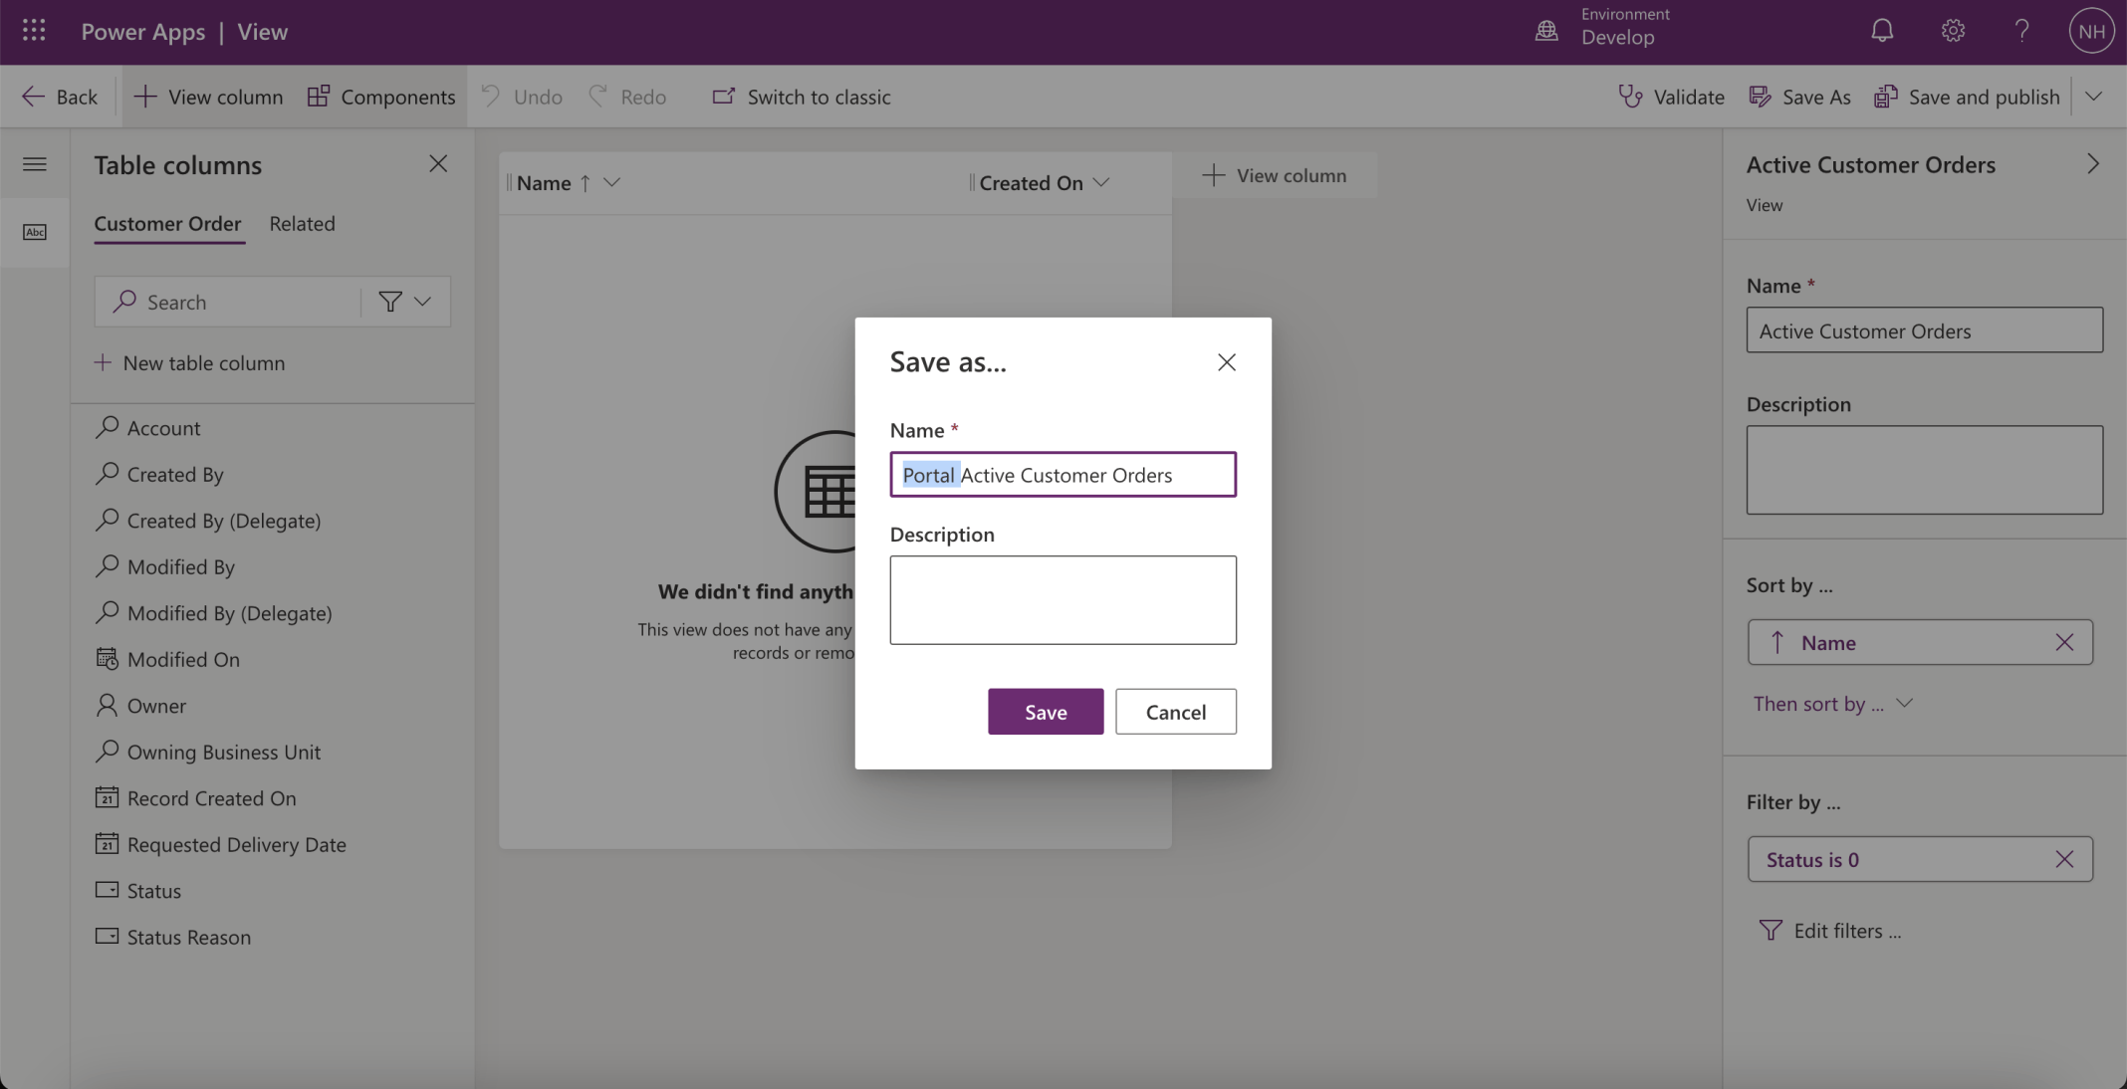This screenshot has width=2127, height=1089.
Task: Open the Name column header dropdown
Action: (612, 182)
